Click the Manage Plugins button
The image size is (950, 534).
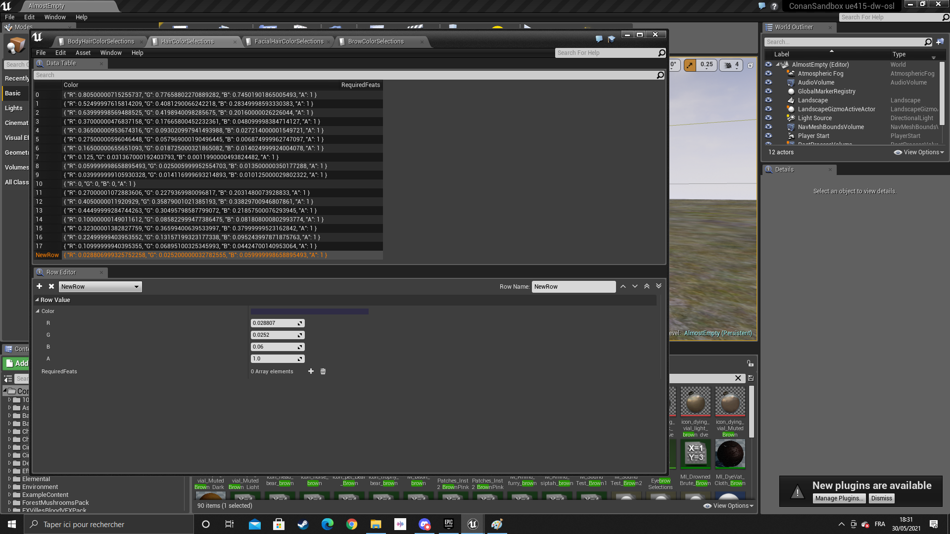pyautogui.click(x=839, y=498)
